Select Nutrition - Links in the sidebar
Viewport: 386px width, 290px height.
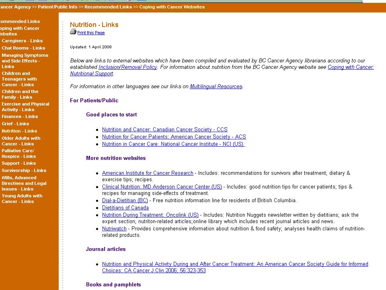click(x=19, y=131)
